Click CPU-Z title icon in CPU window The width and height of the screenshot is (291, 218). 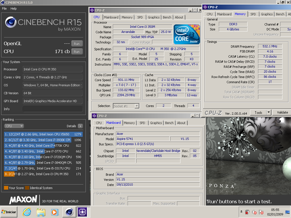point(92,10)
